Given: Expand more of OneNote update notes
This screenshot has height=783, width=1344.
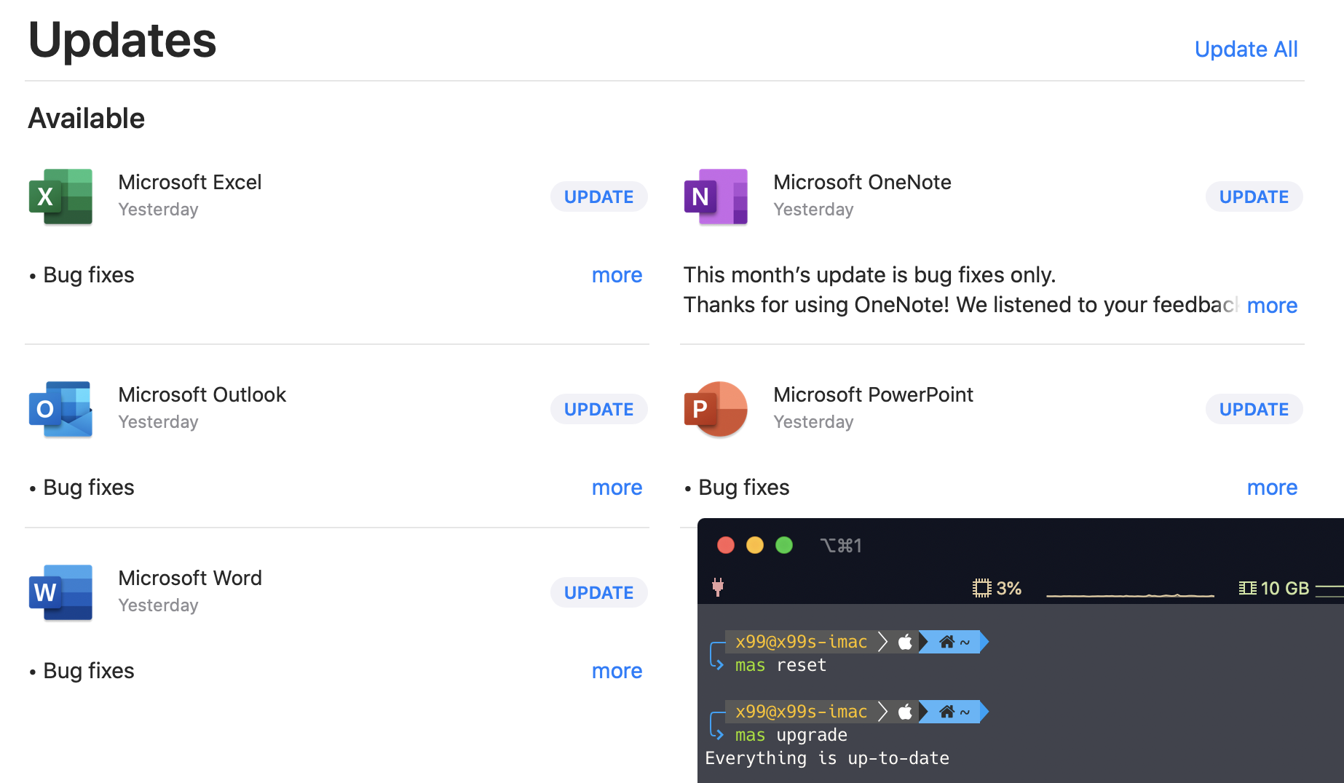Looking at the screenshot, I should [x=1272, y=306].
